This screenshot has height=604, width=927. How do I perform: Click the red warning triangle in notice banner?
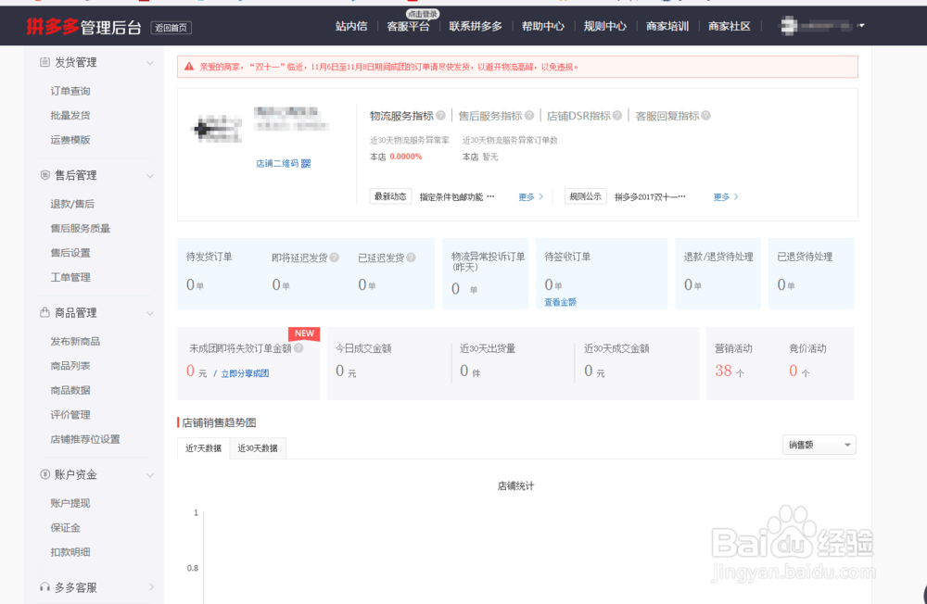(x=189, y=67)
